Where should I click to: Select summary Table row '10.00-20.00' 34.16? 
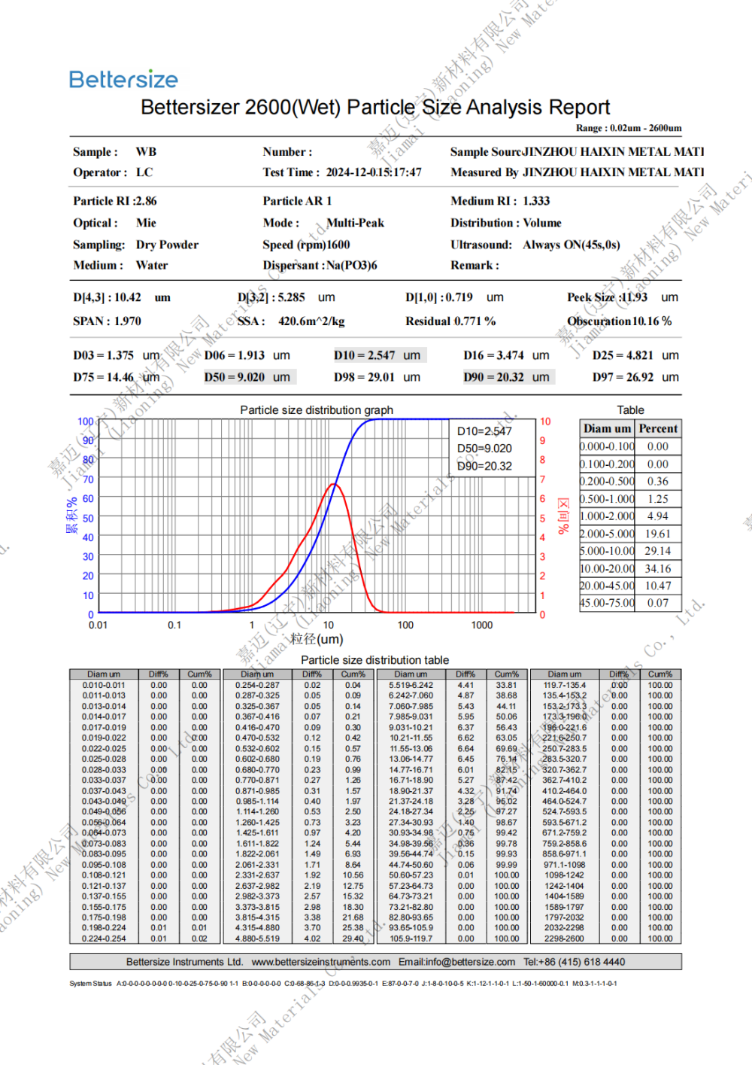[x=630, y=568]
